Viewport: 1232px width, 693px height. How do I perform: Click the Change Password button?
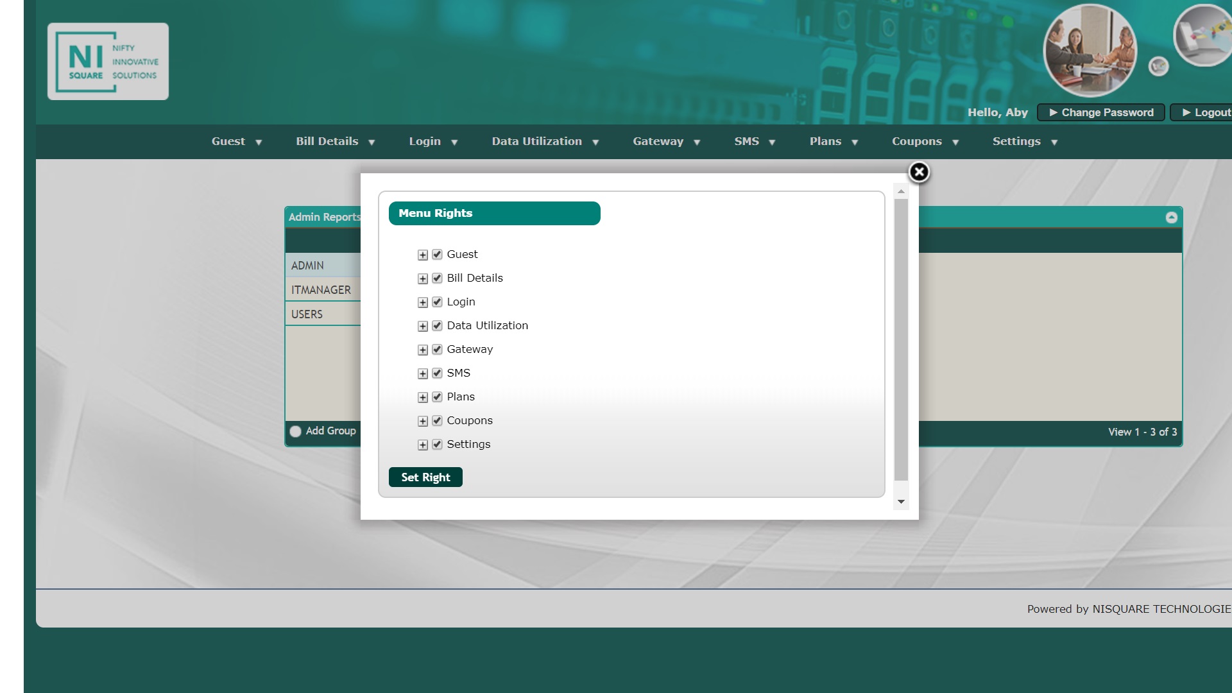click(1100, 112)
